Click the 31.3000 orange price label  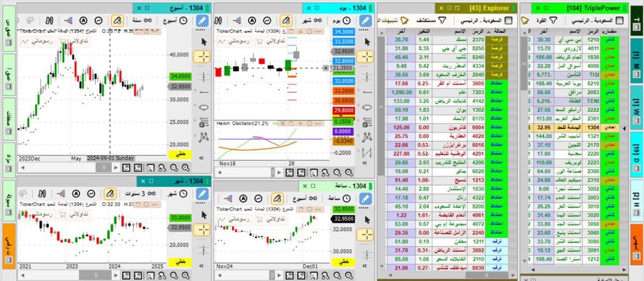click(344, 91)
